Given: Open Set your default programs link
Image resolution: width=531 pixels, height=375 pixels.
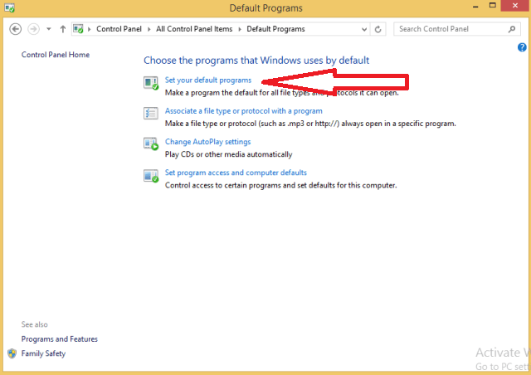Looking at the screenshot, I should coord(208,80).
